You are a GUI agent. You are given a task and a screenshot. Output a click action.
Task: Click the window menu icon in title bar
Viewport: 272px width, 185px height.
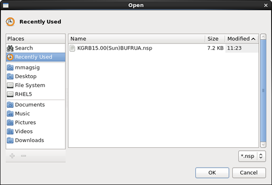pyautogui.click(x=6, y=6)
